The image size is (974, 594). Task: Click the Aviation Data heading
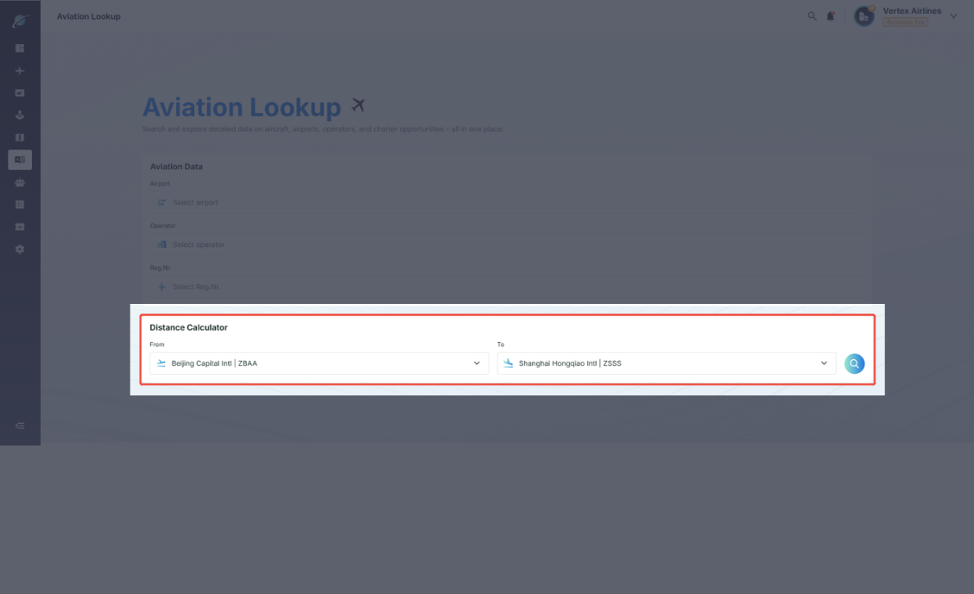tap(176, 167)
